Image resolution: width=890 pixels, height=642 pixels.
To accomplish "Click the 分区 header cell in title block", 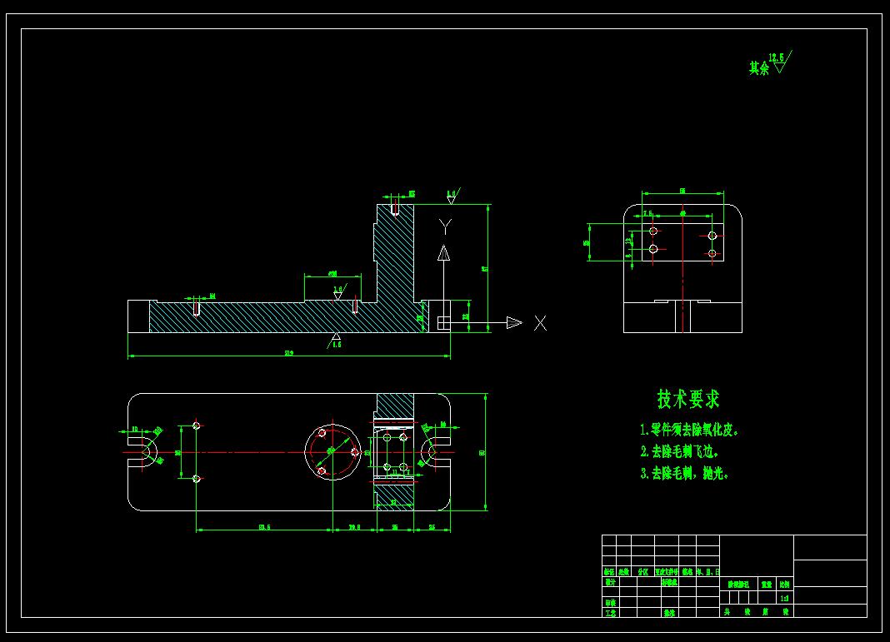I will [x=642, y=572].
